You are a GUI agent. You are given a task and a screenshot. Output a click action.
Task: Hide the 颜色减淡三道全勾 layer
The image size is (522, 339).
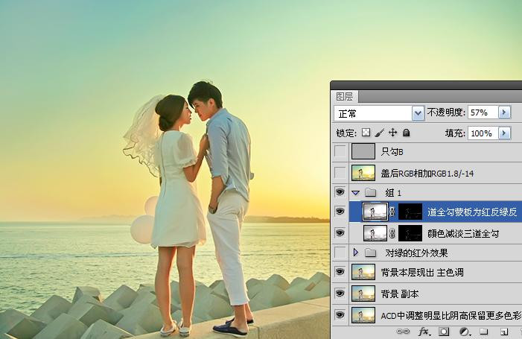tap(340, 232)
